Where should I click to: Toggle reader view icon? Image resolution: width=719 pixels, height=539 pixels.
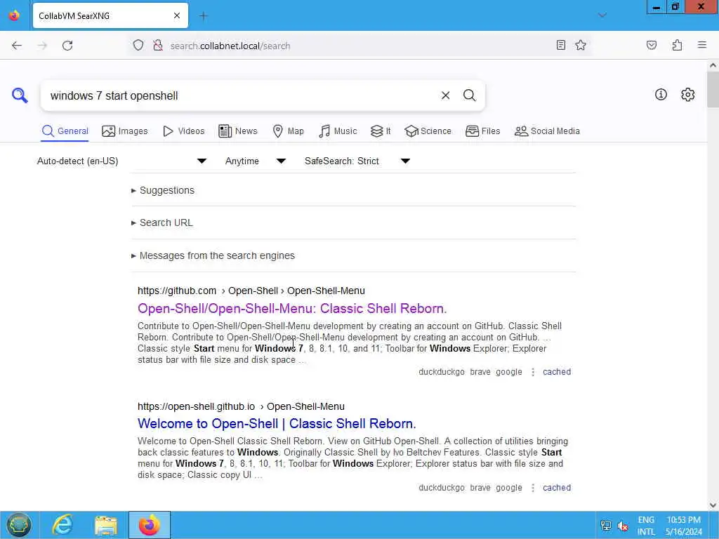click(x=560, y=46)
